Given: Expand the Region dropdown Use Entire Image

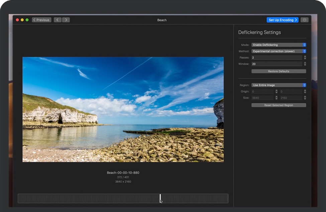Looking at the screenshot, I should (279, 85).
